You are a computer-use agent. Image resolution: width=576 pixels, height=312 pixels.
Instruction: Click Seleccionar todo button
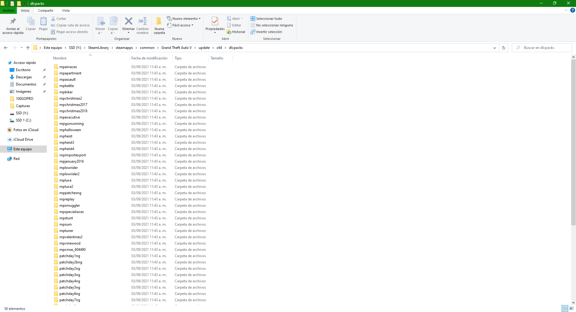click(x=266, y=19)
